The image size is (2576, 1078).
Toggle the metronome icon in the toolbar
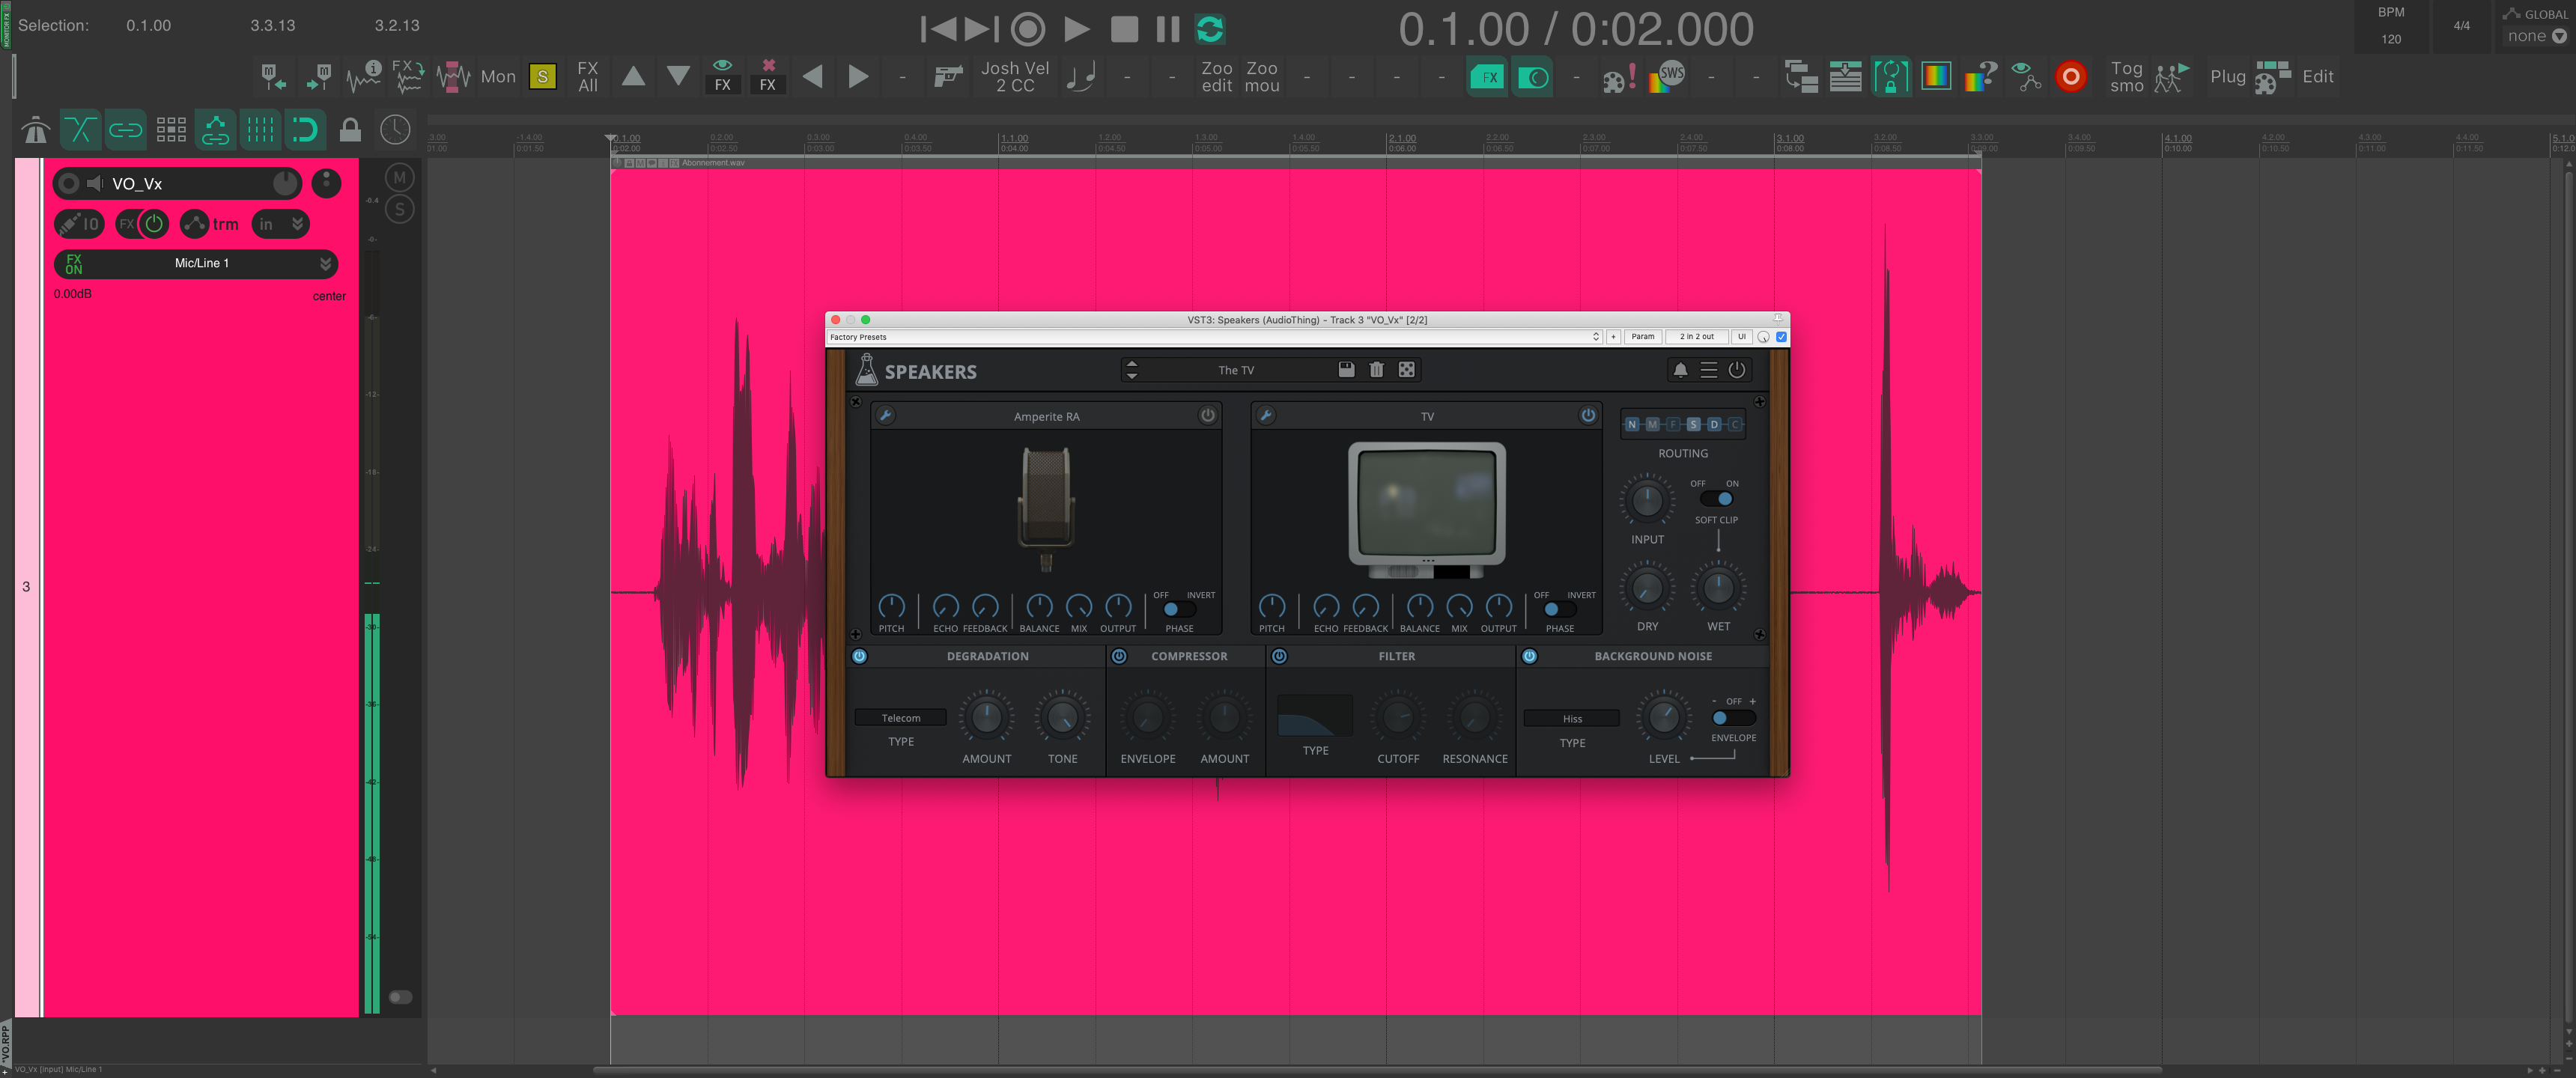click(35, 130)
